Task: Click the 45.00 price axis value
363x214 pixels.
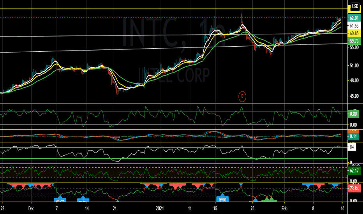Action: 354,96
